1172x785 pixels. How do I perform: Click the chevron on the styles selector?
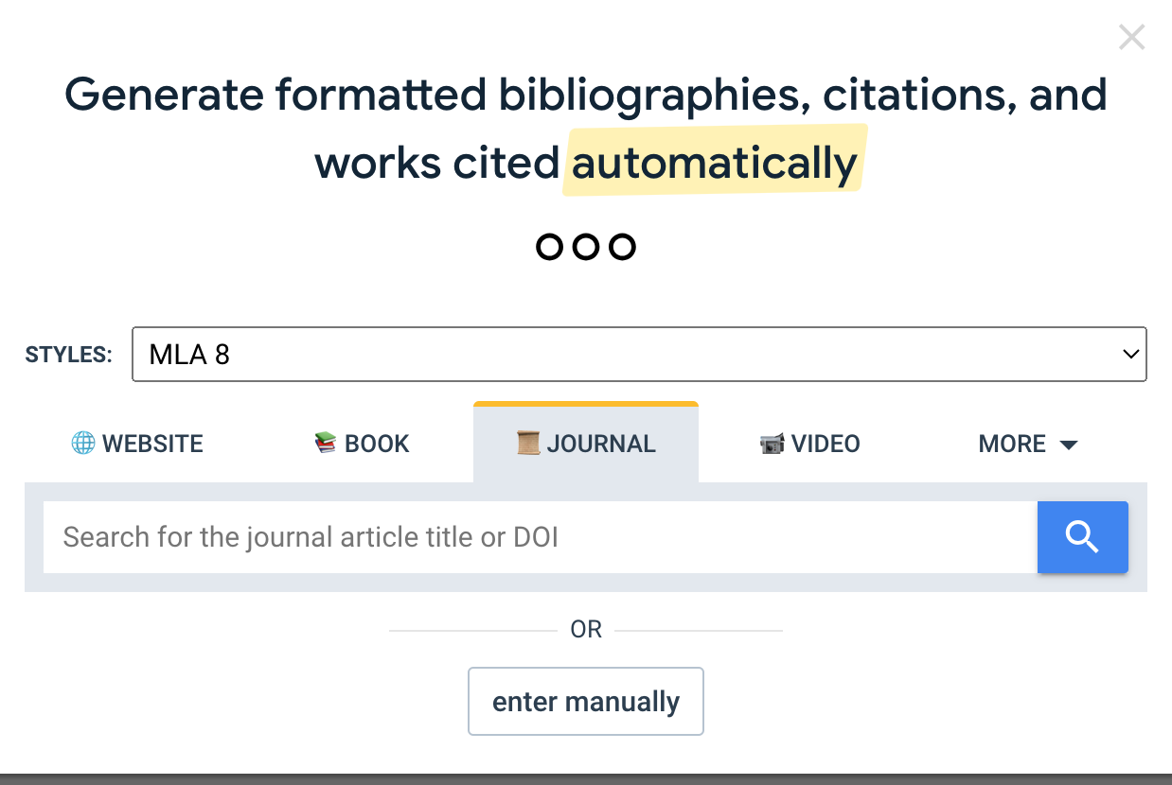(x=1129, y=355)
